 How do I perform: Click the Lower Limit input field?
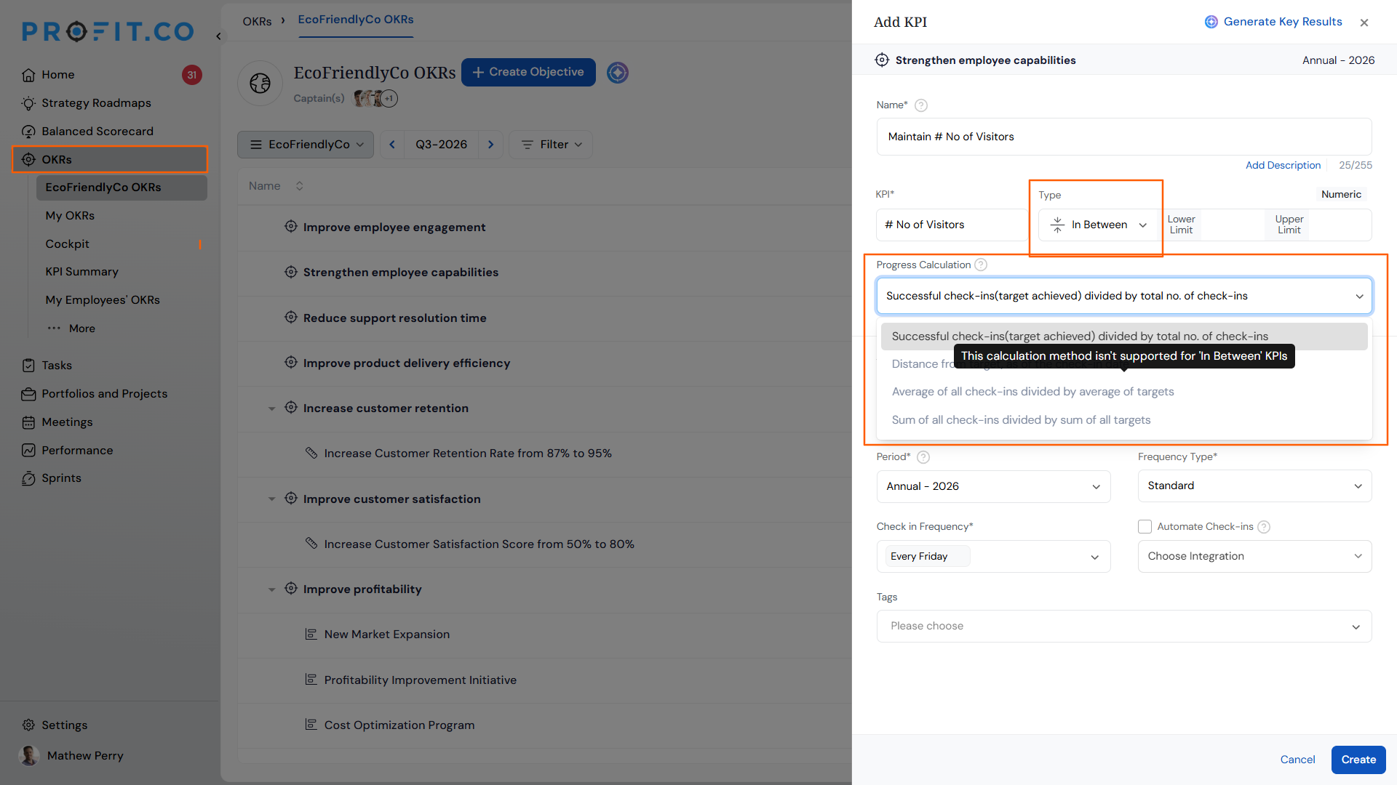1233,225
